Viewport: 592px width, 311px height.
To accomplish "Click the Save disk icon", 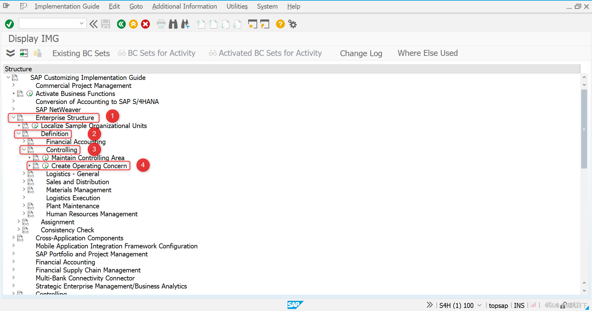I will click(x=105, y=24).
